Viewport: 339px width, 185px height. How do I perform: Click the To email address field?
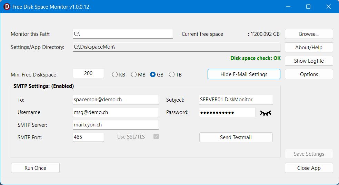point(116,100)
